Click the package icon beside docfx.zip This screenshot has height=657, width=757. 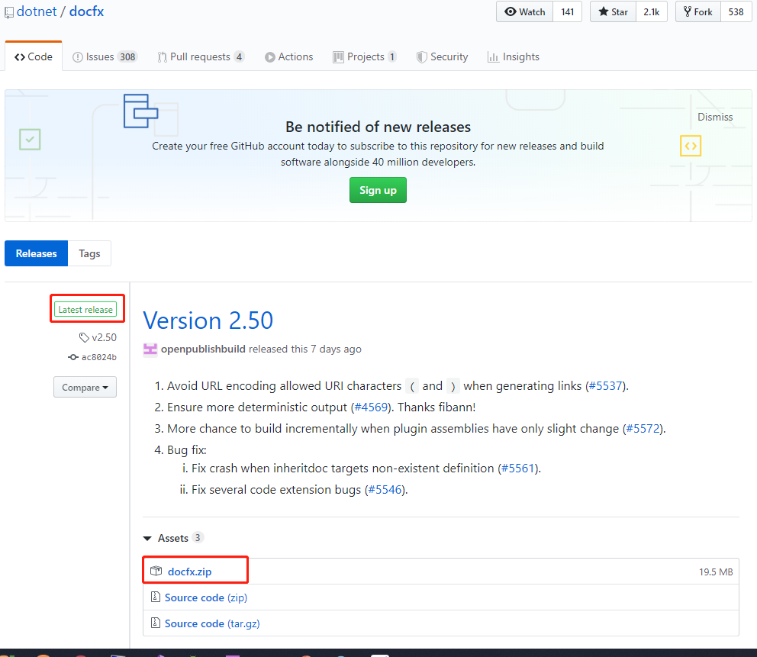tap(156, 571)
